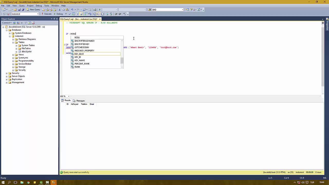The image size is (329, 185).
Task: Click the Find in Files icon beside @ID box
Action: click(x=149, y=10)
